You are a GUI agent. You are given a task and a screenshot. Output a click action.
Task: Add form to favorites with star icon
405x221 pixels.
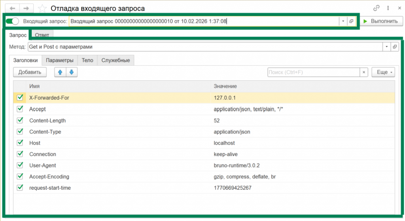point(42,8)
